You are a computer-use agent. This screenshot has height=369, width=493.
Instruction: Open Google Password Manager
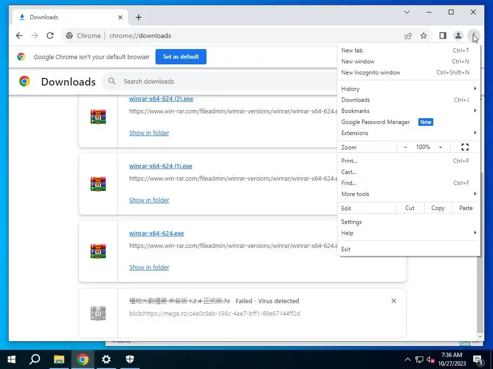(408, 122)
